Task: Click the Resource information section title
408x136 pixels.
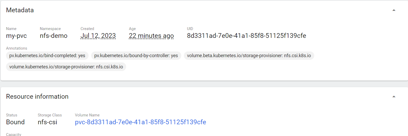Action: 37,97
